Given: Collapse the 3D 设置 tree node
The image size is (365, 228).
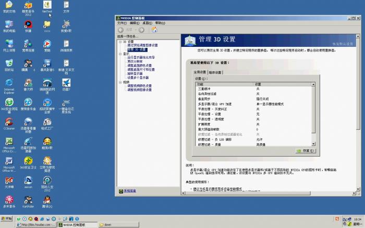Looking at the screenshot, I should click(x=120, y=42).
